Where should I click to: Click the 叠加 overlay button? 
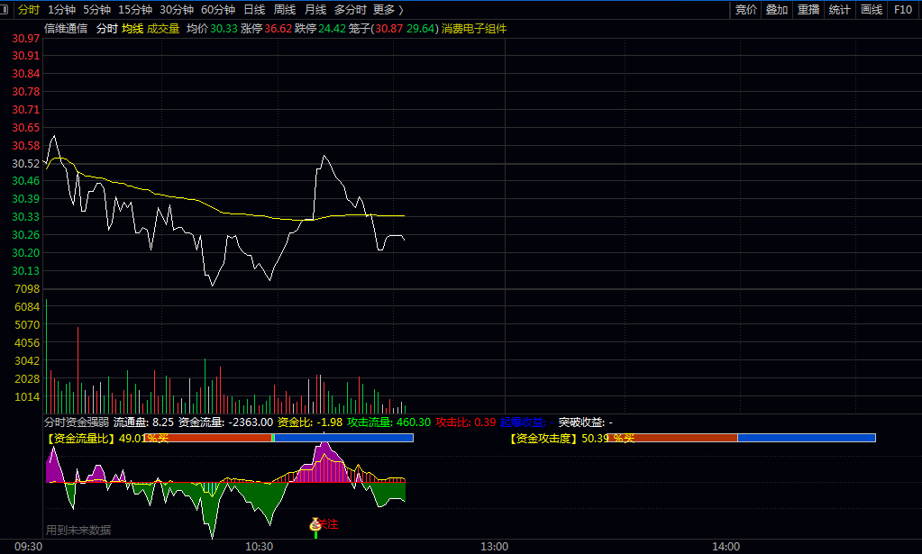(x=777, y=10)
